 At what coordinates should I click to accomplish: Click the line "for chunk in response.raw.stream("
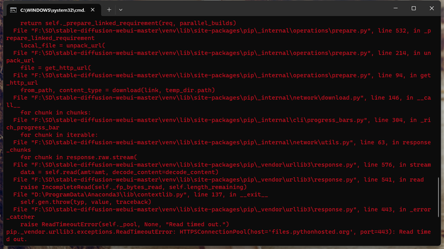point(78,157)
